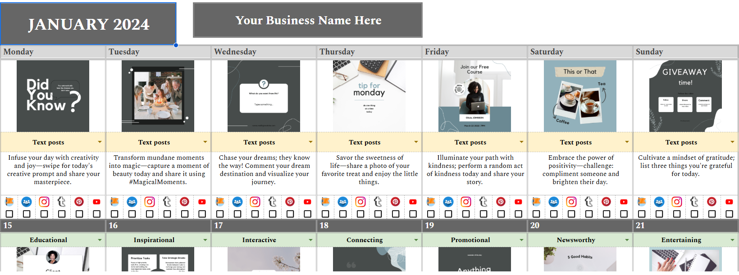The image size is (739, 275).
Task: Click the JANUARY 2024 title box
Action: coord(88,24)
